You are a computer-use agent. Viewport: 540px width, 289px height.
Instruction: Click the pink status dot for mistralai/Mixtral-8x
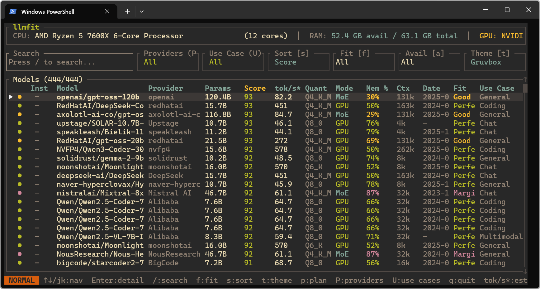20,193
